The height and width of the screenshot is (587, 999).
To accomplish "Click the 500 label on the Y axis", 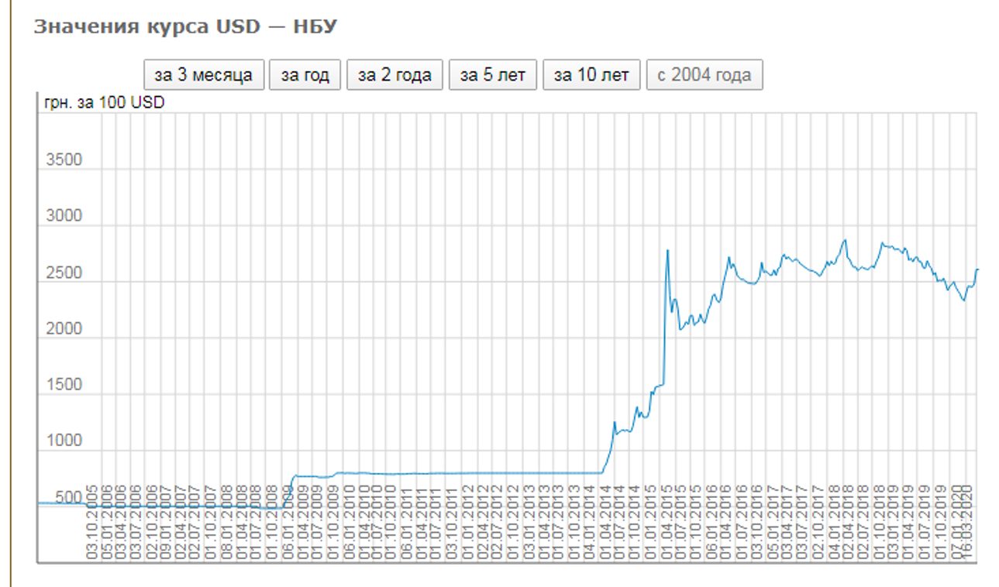I will pos(67,497).
